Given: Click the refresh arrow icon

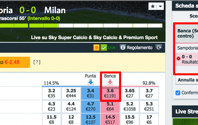Looking at the screenshot, I should [159, 47].
